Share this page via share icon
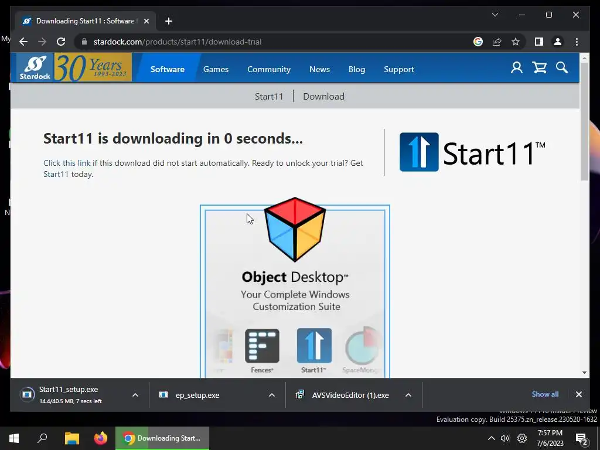This screenshot has height=450, width=600. (x=497, y=42)
